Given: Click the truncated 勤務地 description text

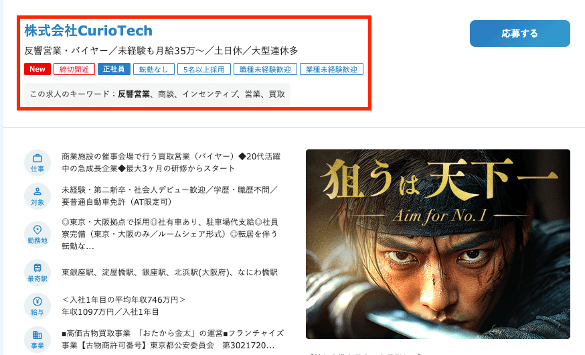Looking at the screenshot, I should [x=170, y=234].
